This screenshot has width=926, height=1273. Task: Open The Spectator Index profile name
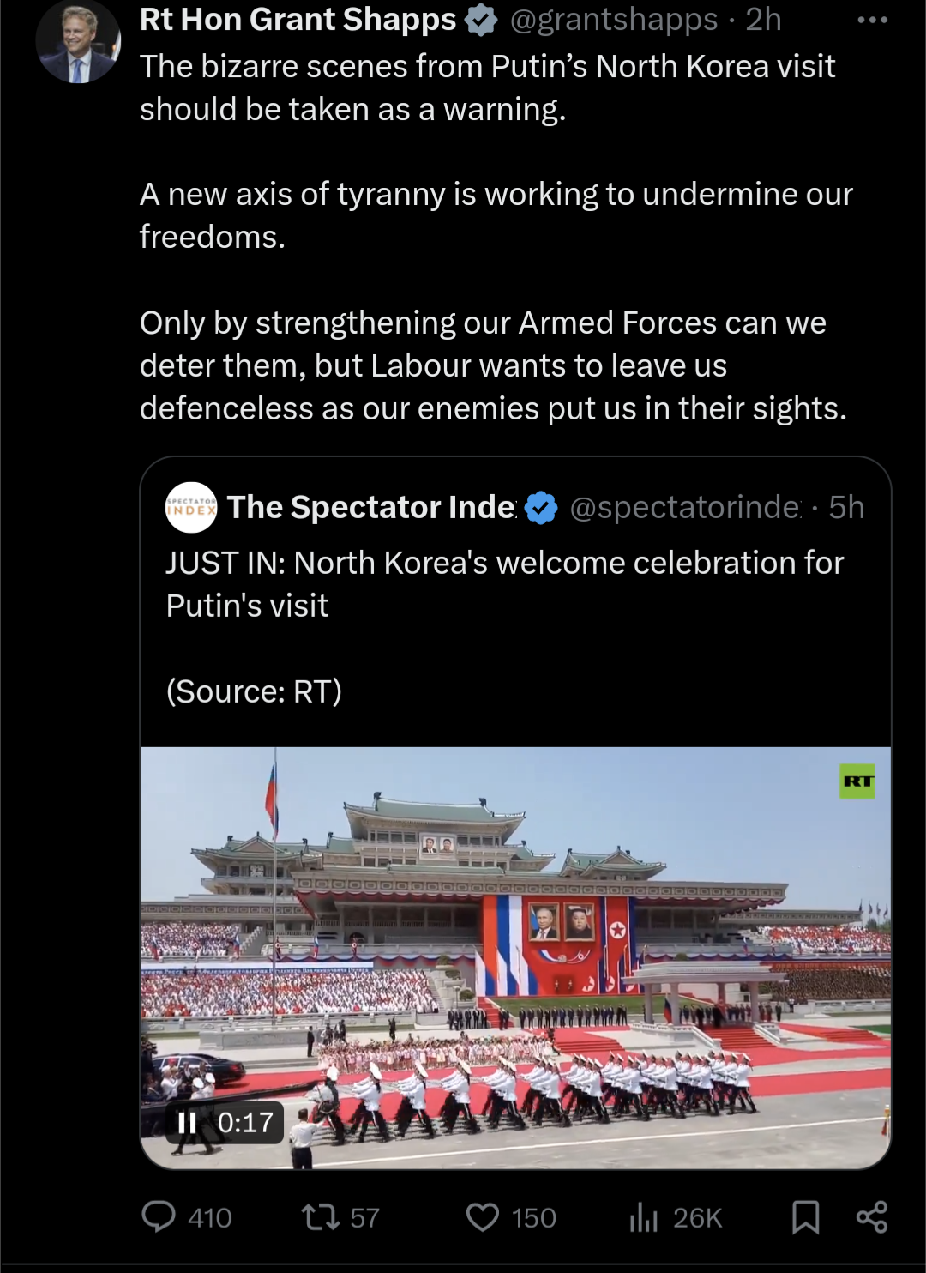[371, 508]
